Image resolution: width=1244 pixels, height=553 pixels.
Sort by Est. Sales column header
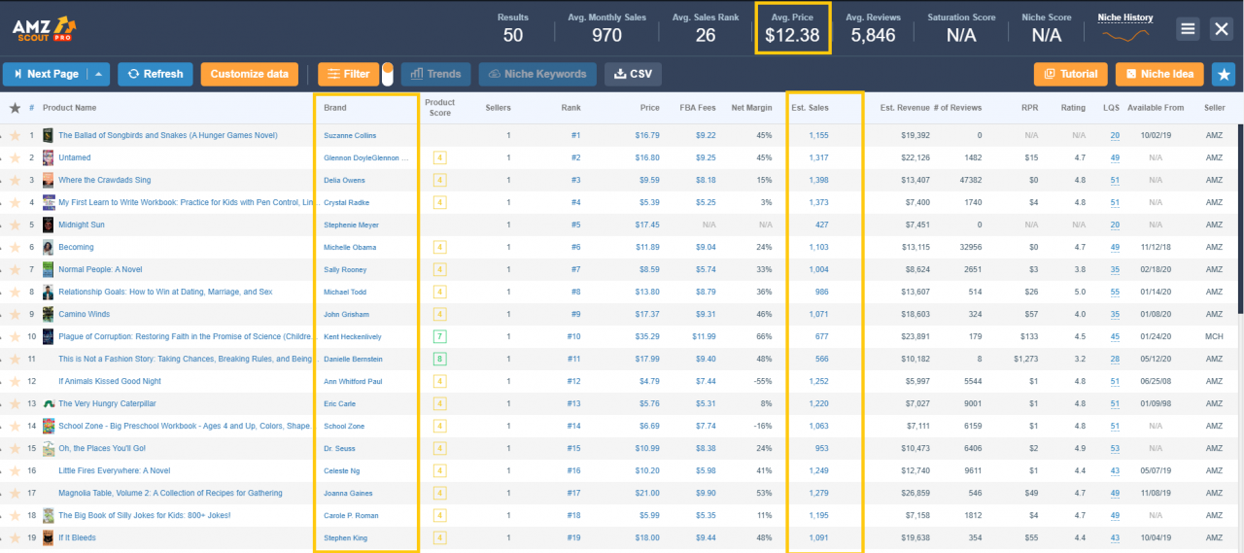tap(810, 108)
